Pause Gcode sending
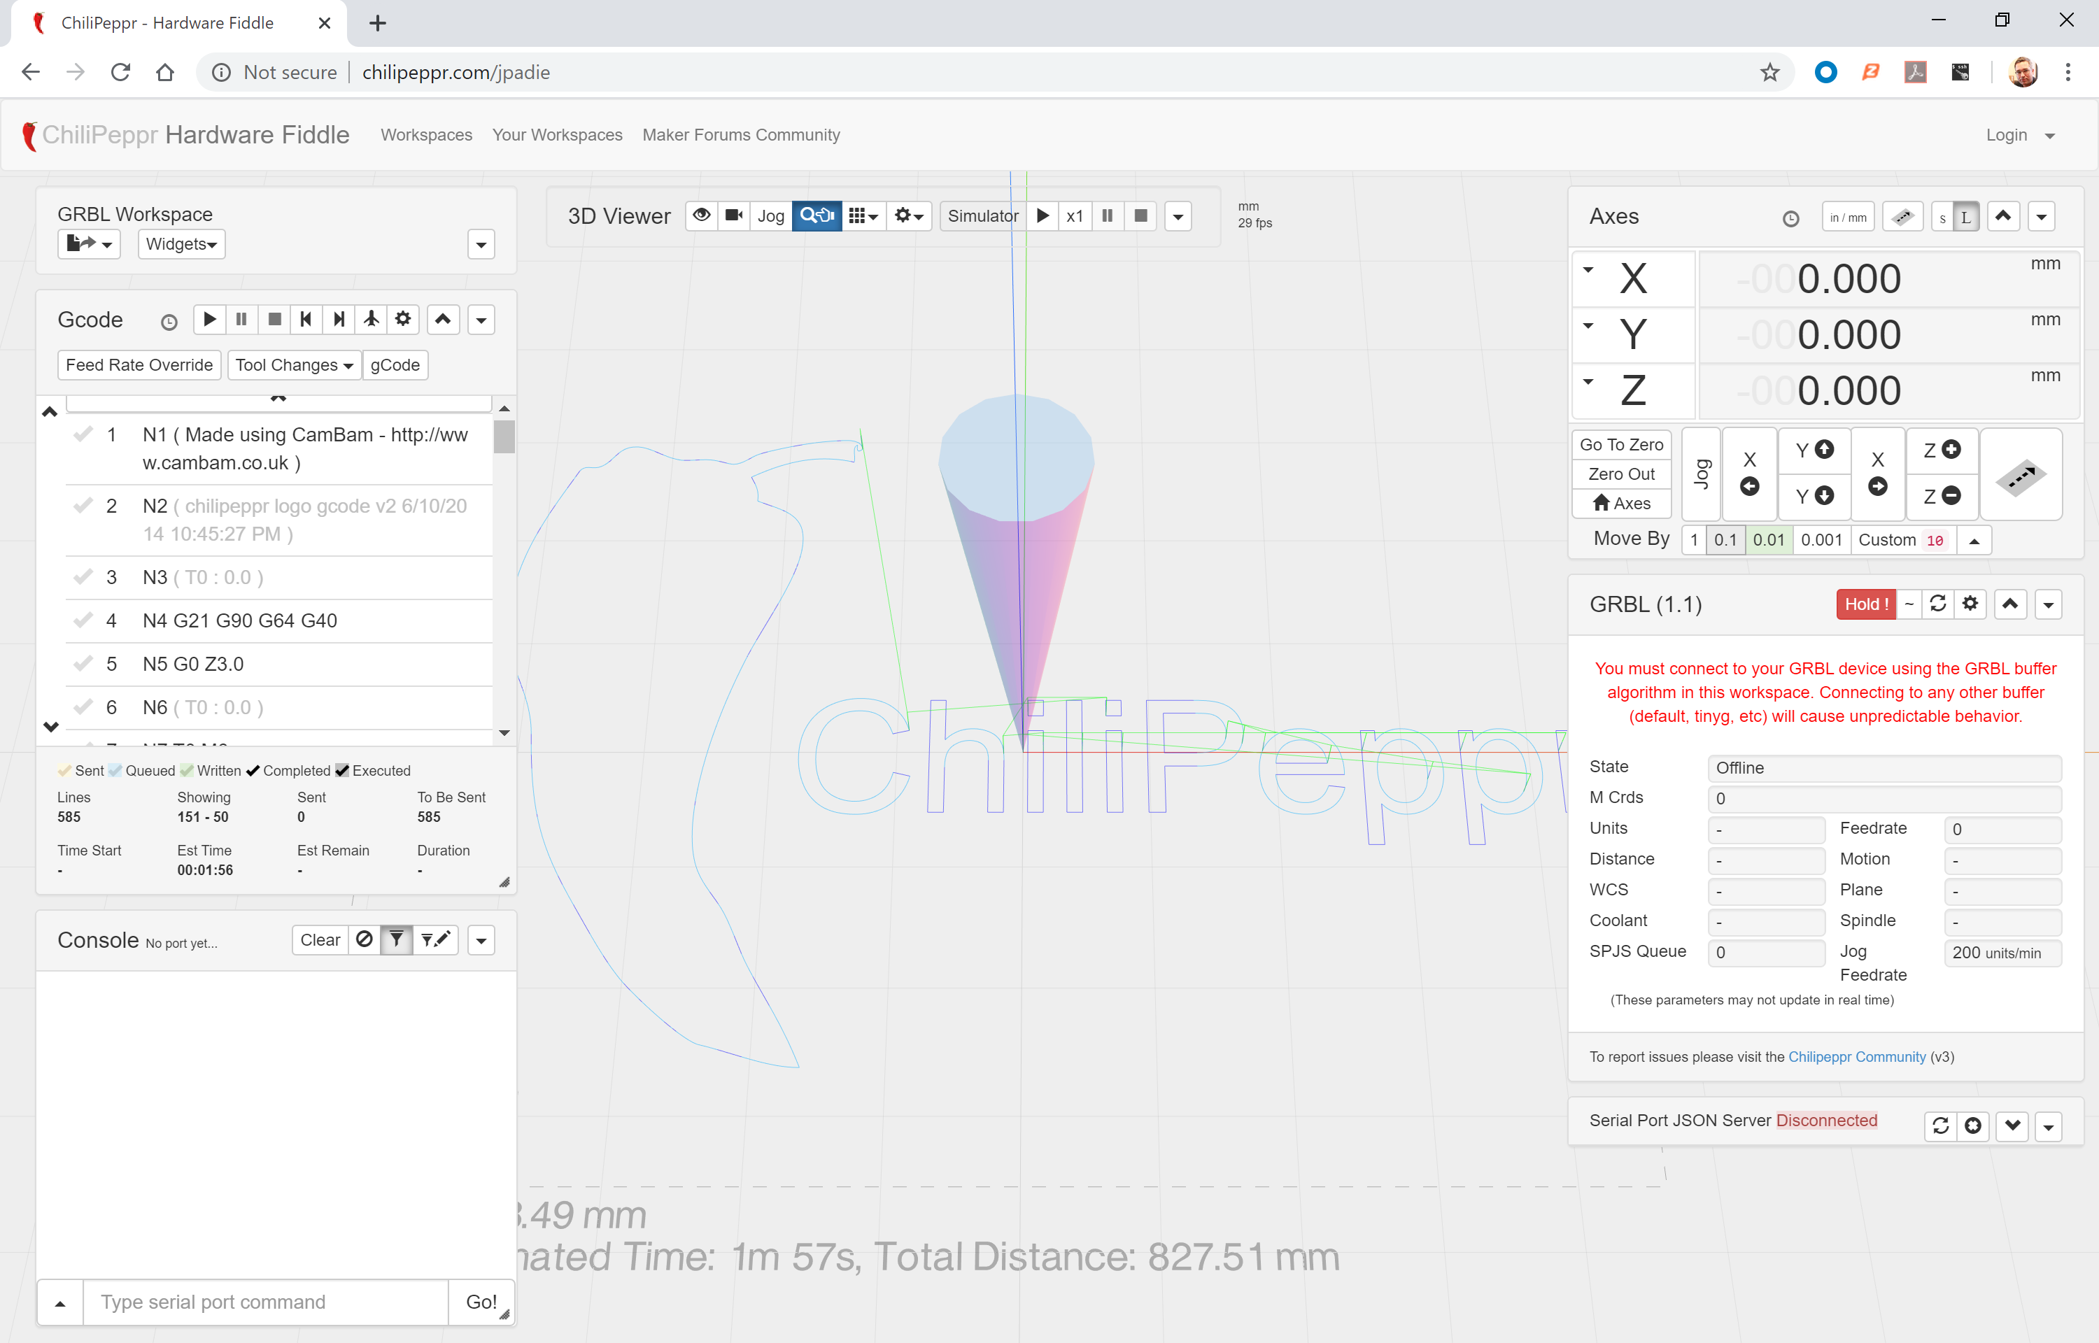 241,319
